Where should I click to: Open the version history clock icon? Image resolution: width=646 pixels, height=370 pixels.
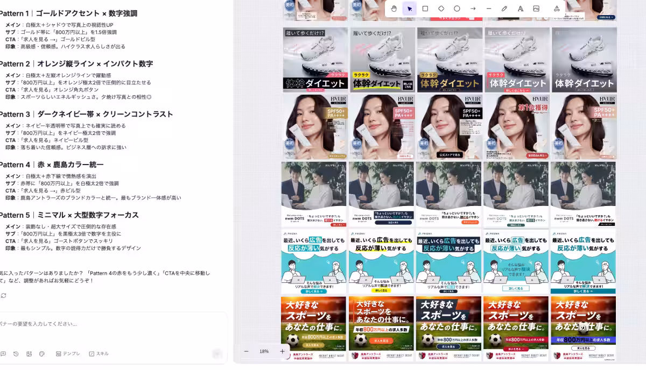(16, 354)
